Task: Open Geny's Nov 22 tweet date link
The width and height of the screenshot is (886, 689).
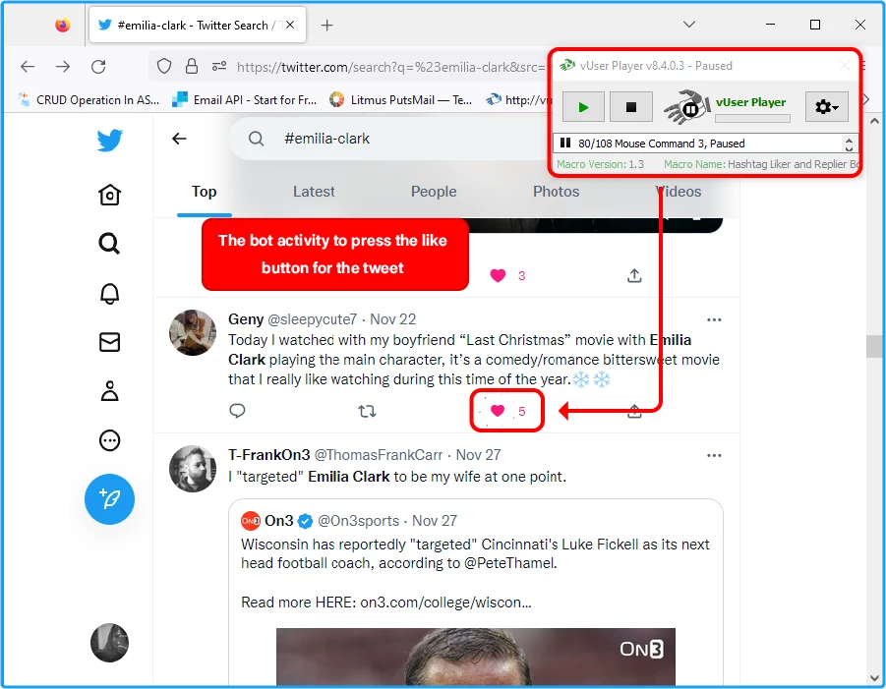Action: [392, 319]
